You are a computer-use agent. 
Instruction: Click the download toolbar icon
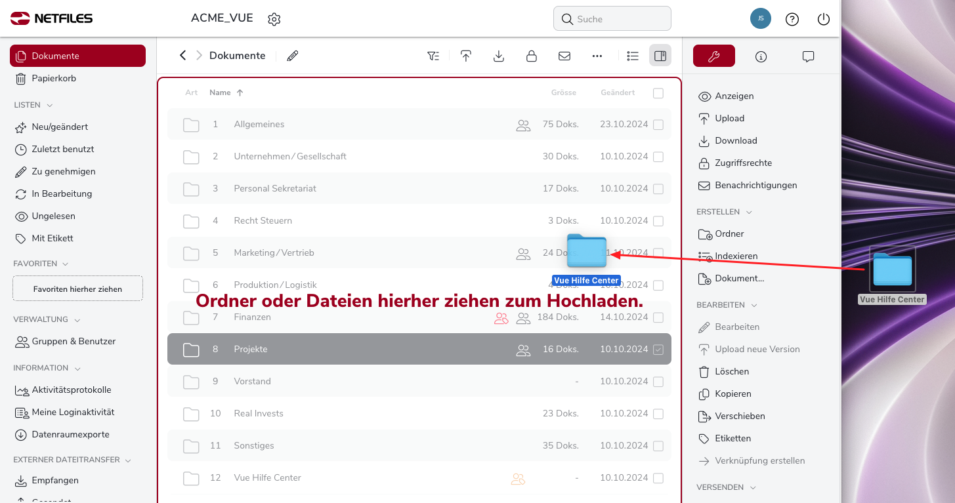pos(499,56)
